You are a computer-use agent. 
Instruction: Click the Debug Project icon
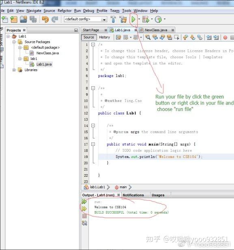[146, 19]
